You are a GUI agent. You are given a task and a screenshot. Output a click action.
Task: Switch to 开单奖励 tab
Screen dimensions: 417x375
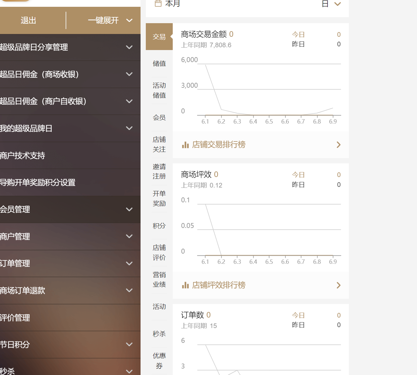click(x=159, y=199)
